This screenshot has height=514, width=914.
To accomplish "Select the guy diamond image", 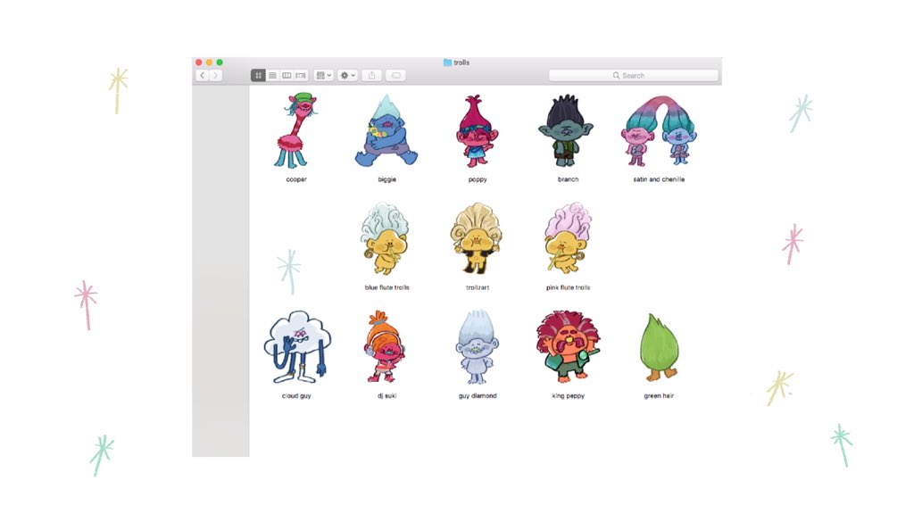I will tap(477, 347).
